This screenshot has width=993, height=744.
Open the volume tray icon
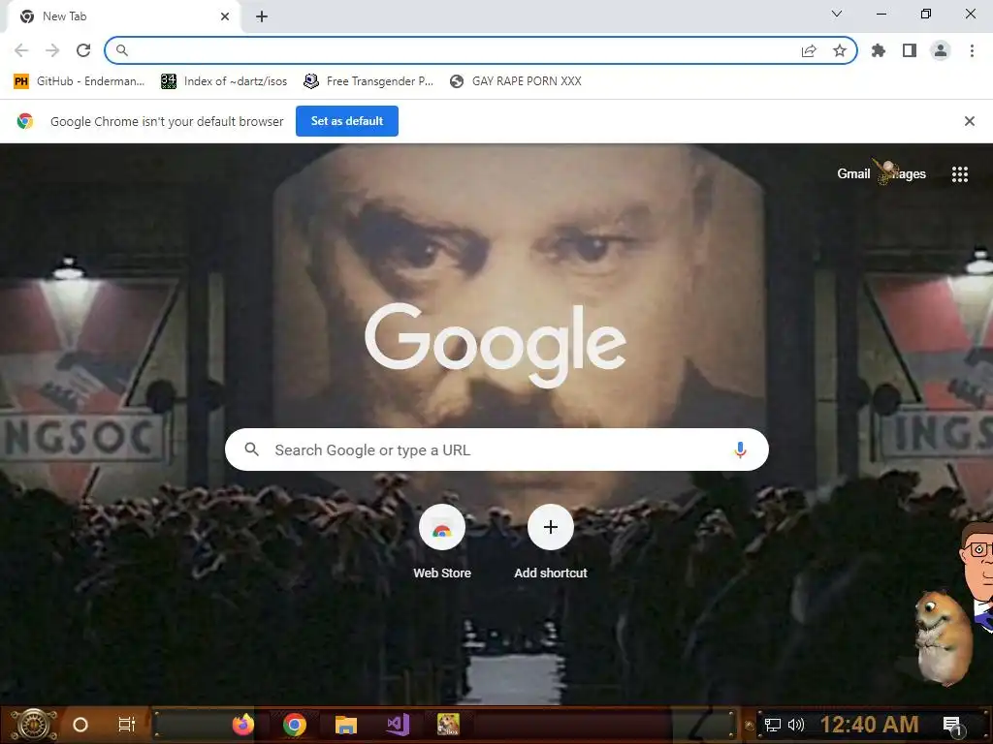(795, 725)
